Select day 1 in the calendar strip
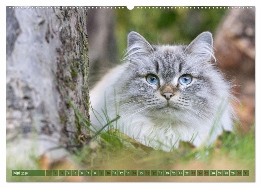Image resolution: width=261 pixels, height=188 pixels. (x=49, y=173)
